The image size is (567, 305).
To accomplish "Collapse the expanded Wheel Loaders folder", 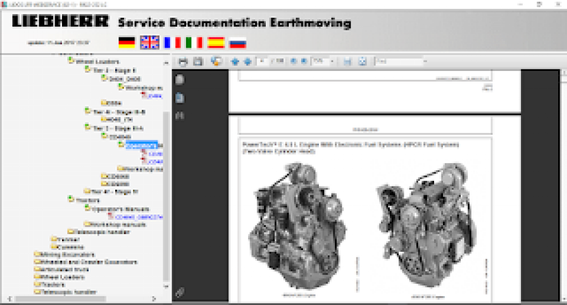I will click(71, 60).
